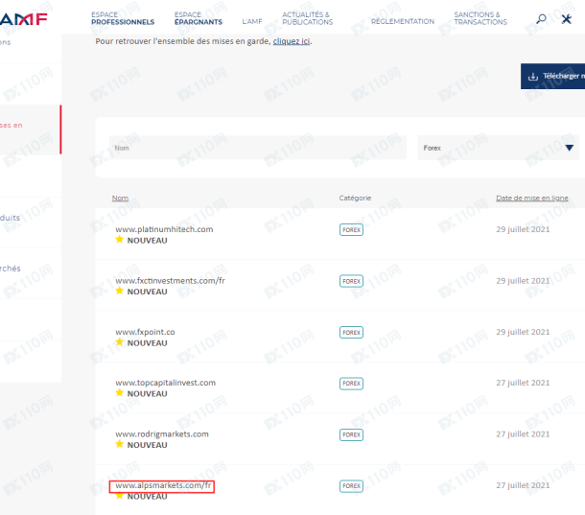Click FOREX badge in fxpoint.co row
The width and height of the screenshot is (585, 515).
pyautogui.click(x=351, y=332)
